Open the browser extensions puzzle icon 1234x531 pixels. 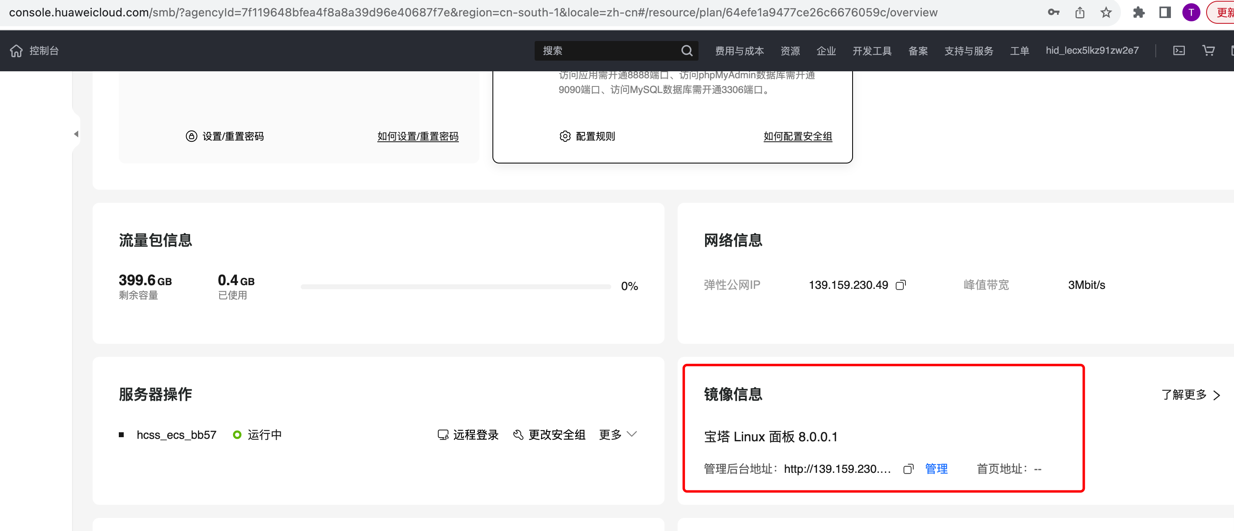coord(1139,12)
